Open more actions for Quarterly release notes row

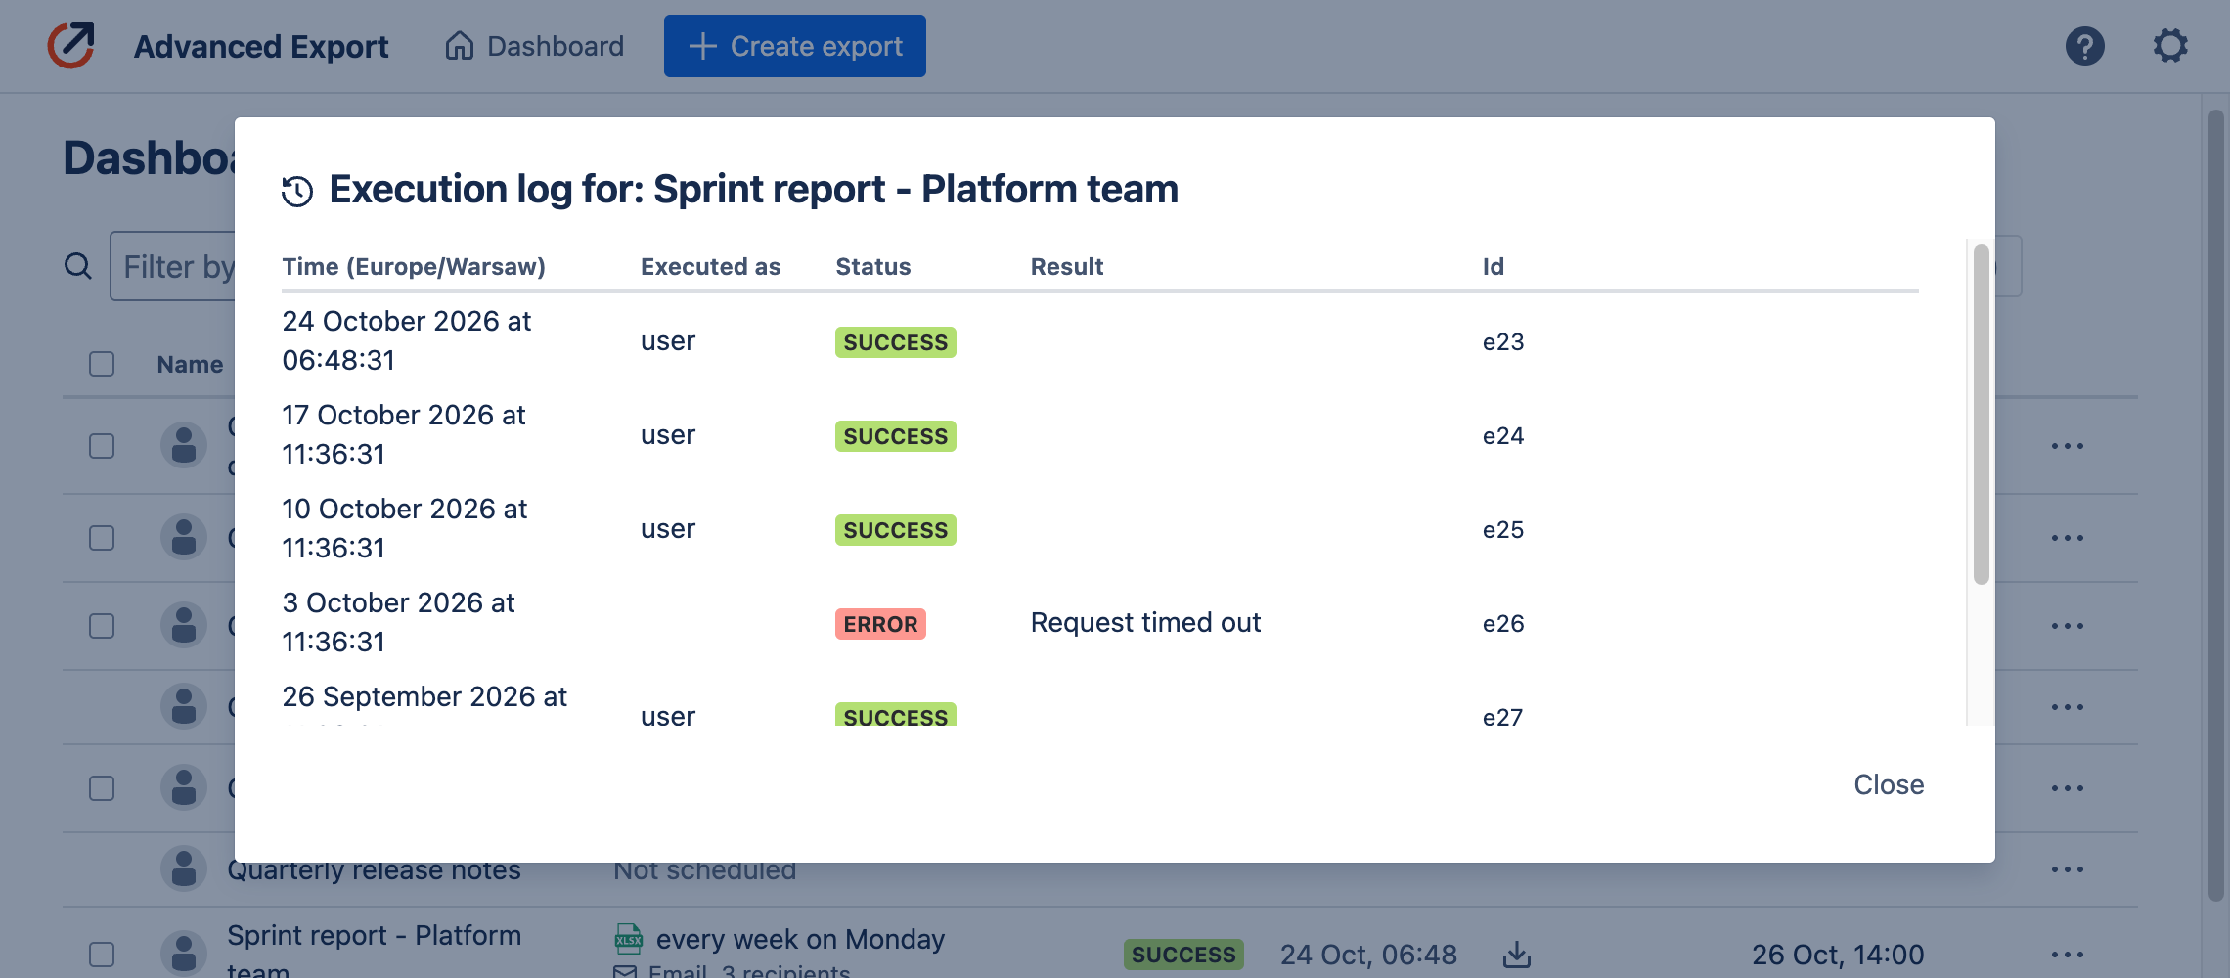[x=2067, y=869]
